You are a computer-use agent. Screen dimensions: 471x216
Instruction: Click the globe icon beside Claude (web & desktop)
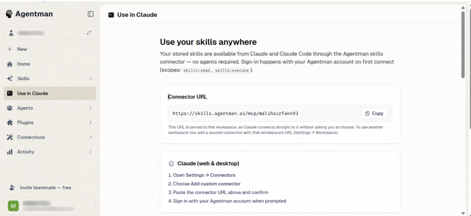pyautogui.click(x=171, y=164)
